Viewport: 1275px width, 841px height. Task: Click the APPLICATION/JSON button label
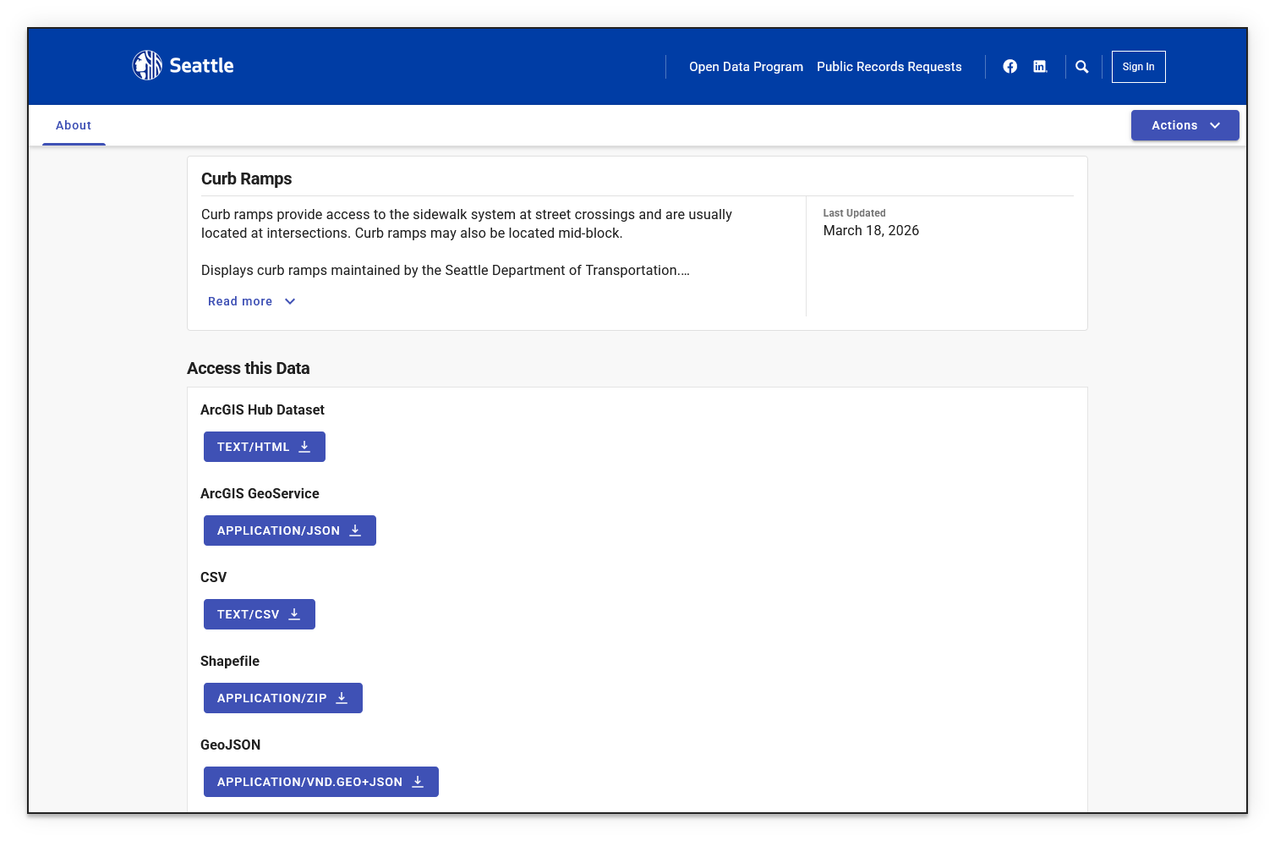tap(278, 530)
